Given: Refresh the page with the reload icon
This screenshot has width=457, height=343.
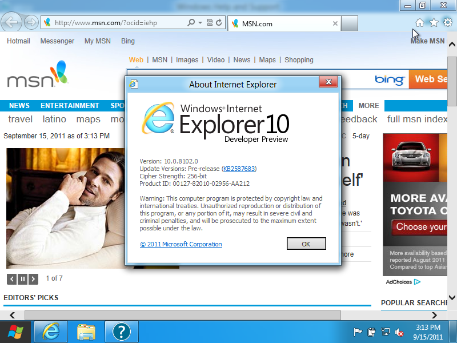Looking at the screenshot, I should point(219,23).
